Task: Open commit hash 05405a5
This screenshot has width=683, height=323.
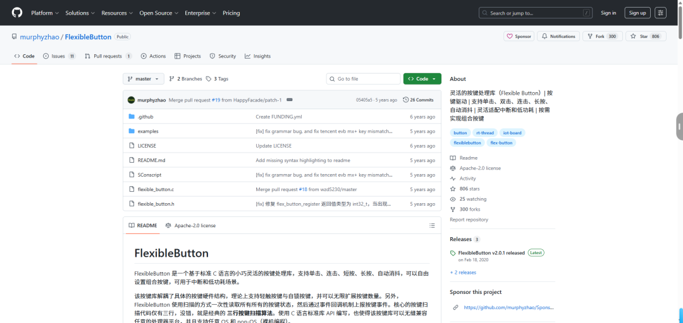Action: click(364, 100)
